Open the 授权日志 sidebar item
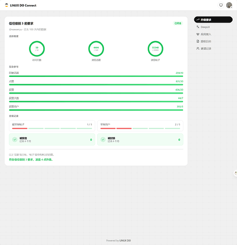 point(213,41)
